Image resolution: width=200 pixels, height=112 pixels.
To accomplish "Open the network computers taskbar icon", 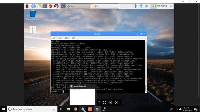I will 104,109.
